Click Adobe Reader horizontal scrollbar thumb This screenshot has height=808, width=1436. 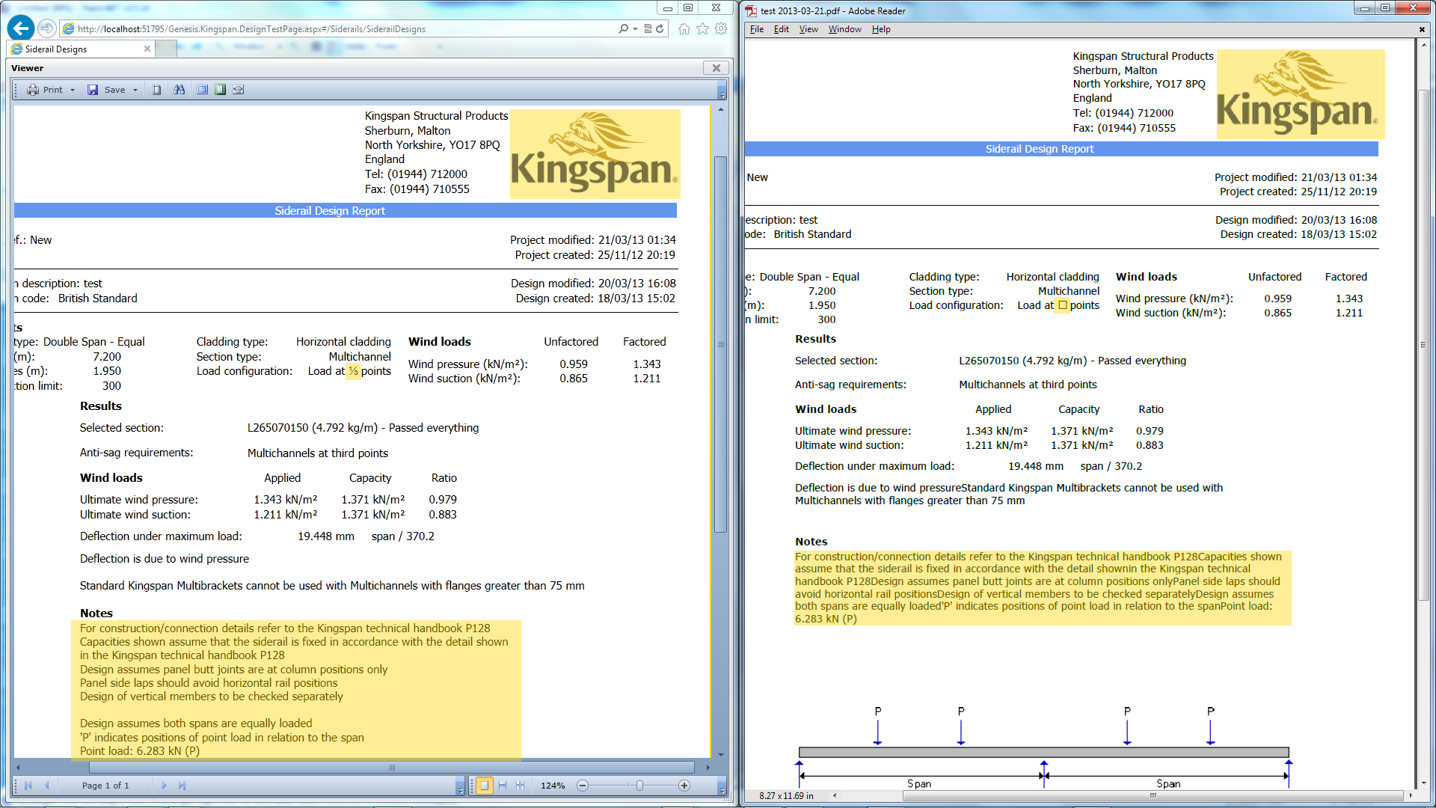1153,796
